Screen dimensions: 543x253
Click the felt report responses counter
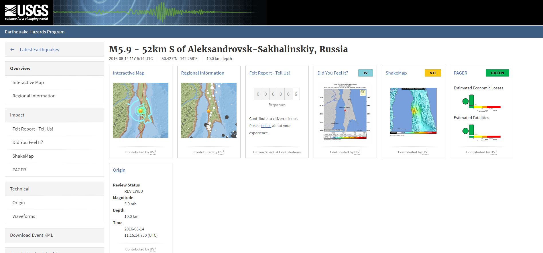277,94
